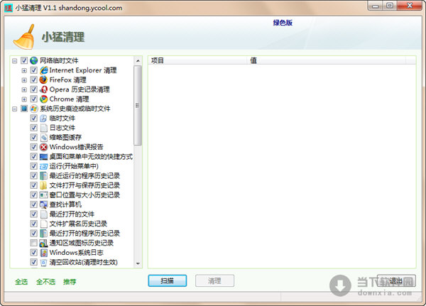Click the desktop icon for 桌面和菜单中无效的快捷方式
This screenshot has height=306, width=426.
(x=43, y=157)
